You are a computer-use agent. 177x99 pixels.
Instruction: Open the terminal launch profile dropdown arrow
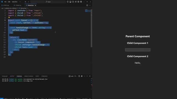pos(77,76)
